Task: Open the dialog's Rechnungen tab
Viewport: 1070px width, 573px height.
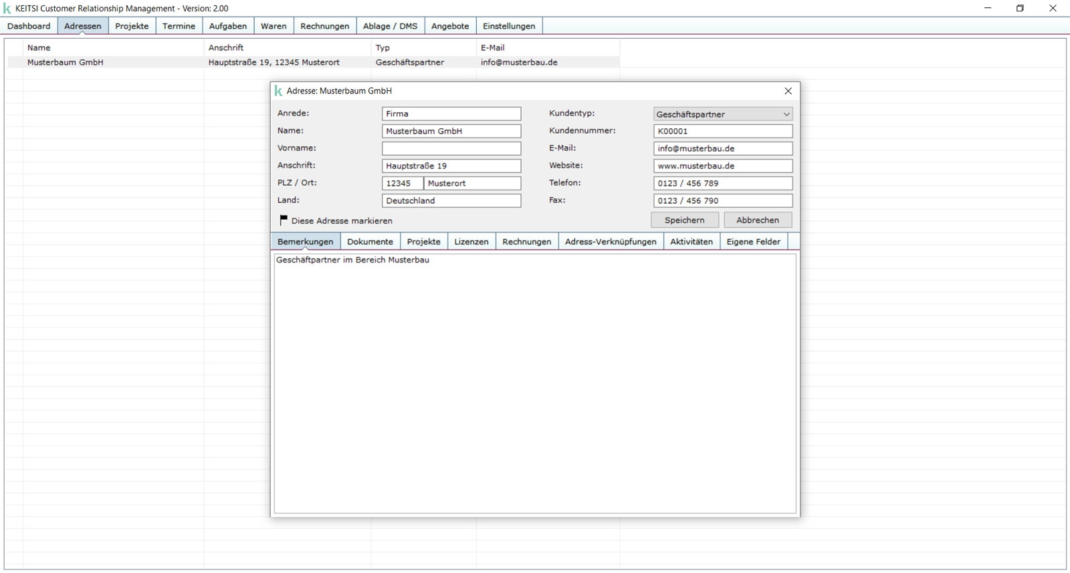Action: [x=527, y=242]
